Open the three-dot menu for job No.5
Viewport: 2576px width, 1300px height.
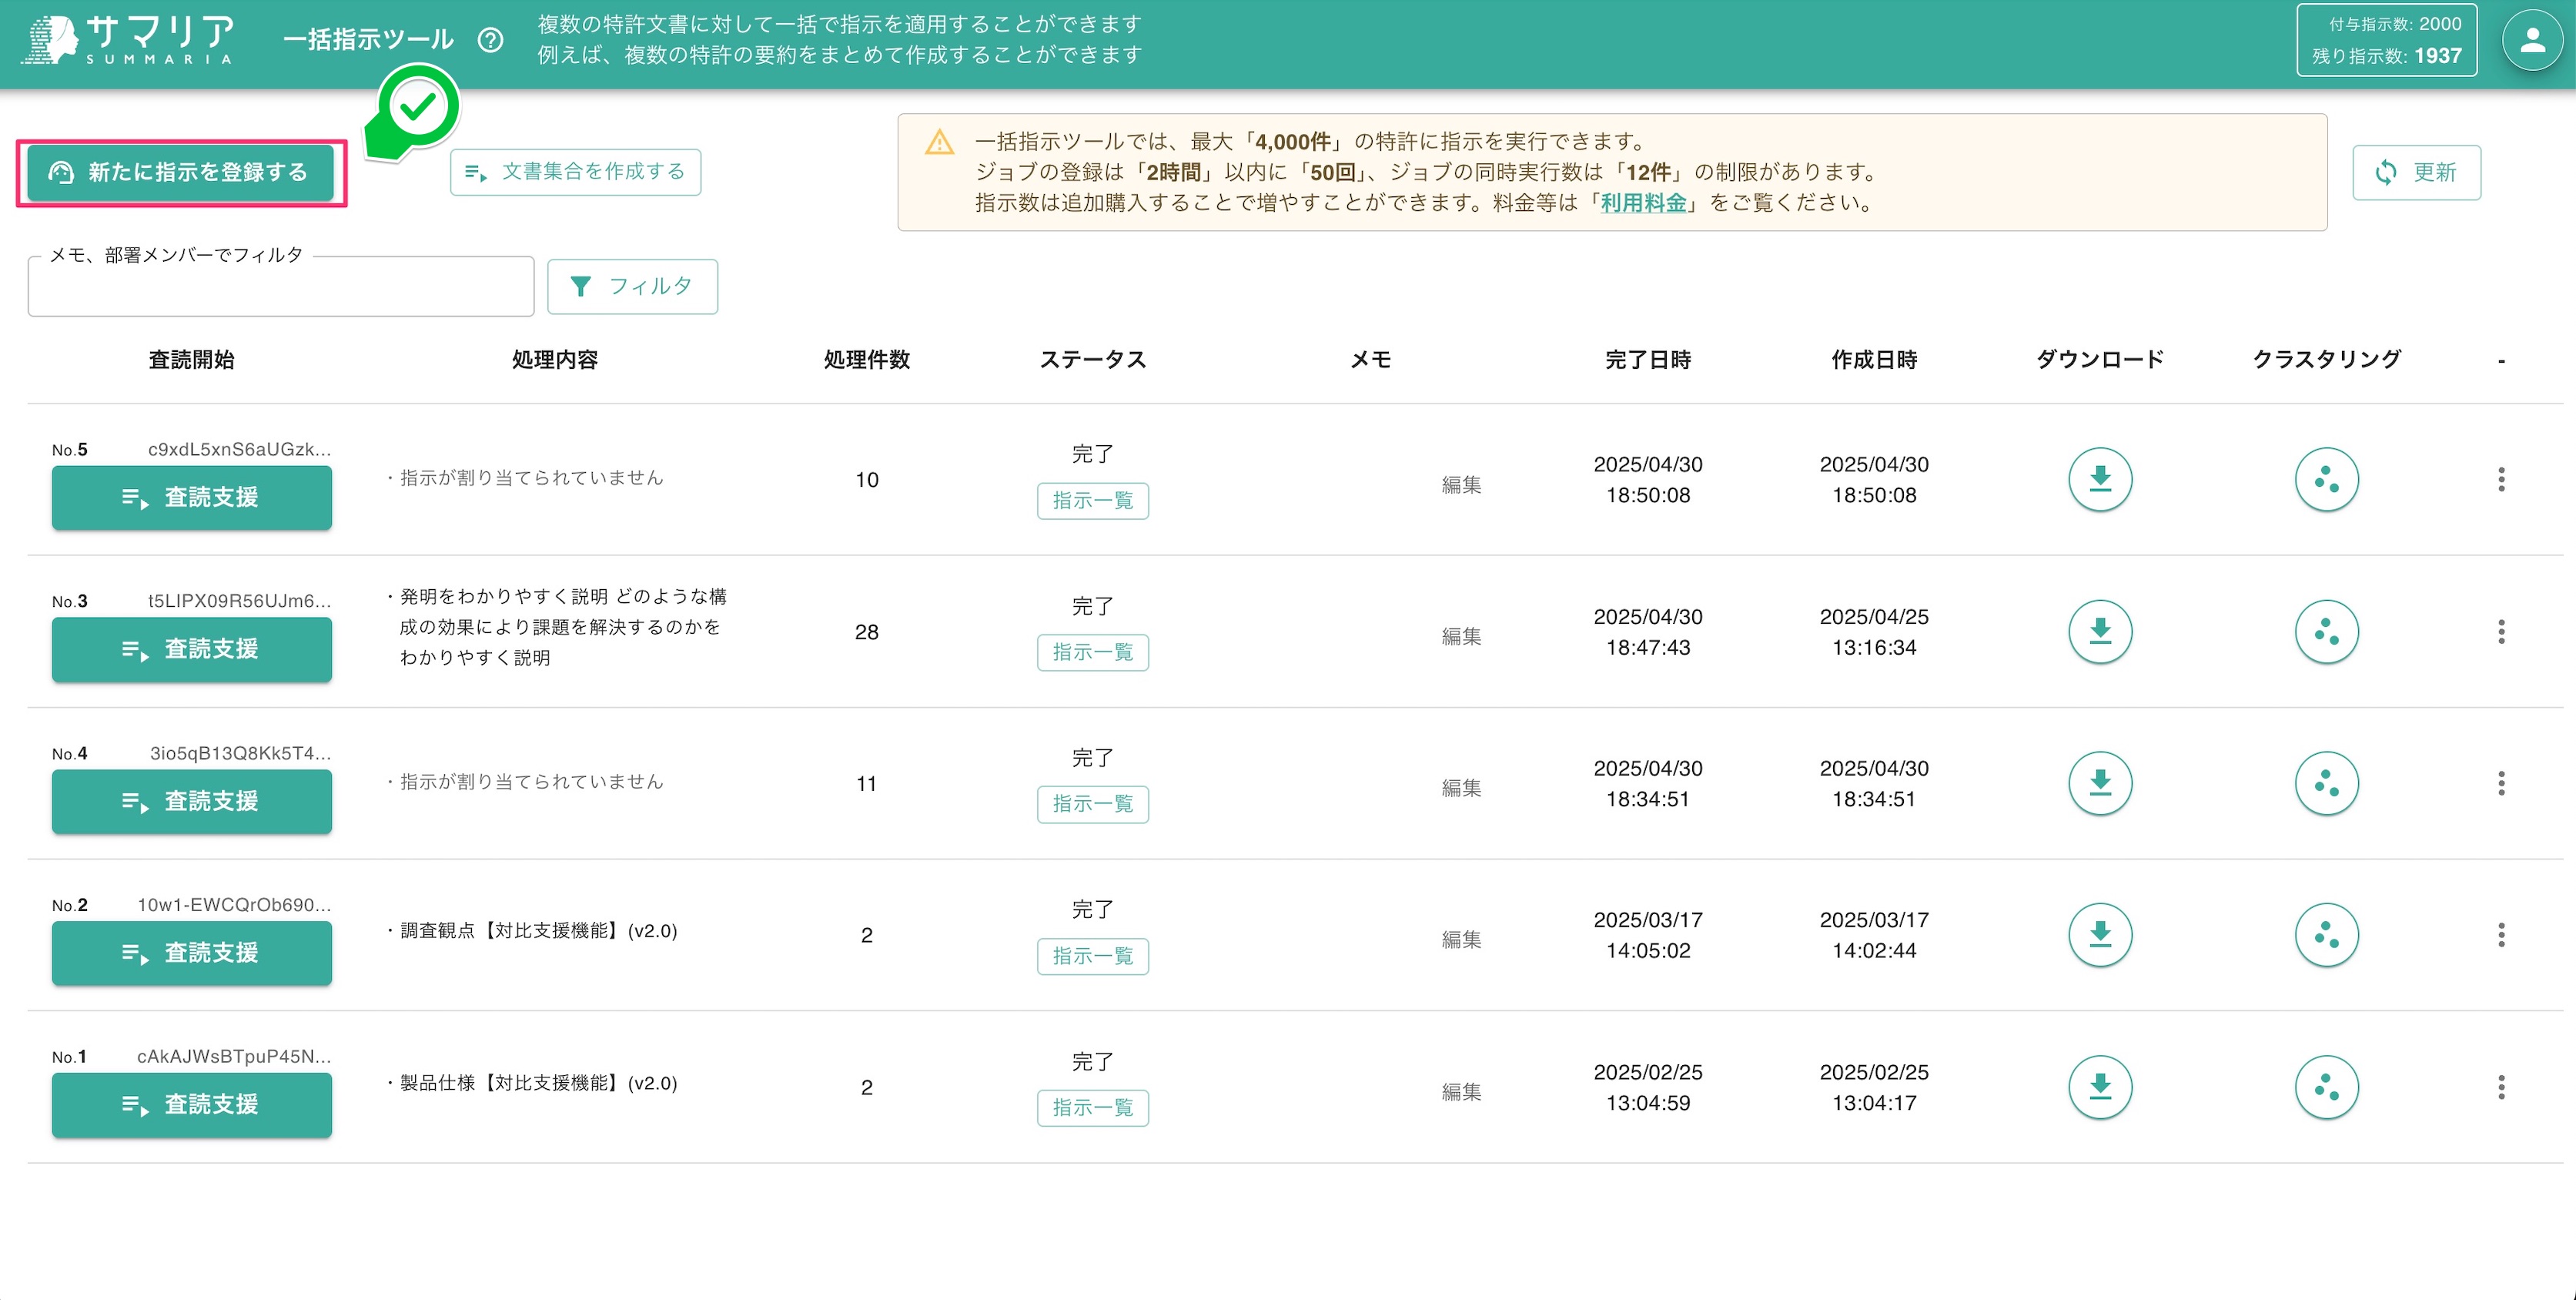click(x=2502, y=480)
